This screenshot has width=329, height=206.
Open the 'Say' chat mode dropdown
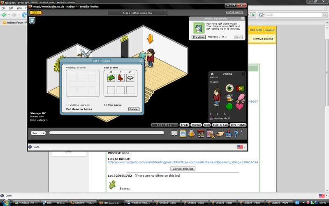(x=37, y=133)
